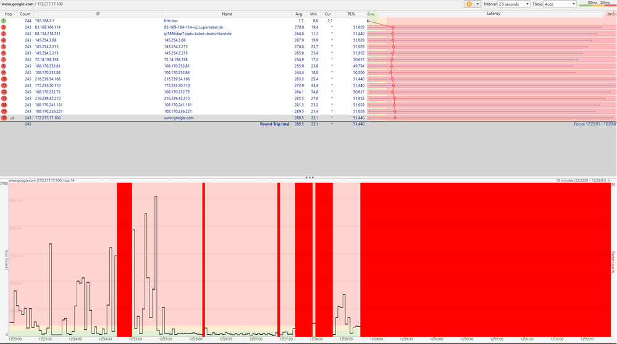Select IP 216.239.42.210 in hop 13
This screenshot has height=344, width=617.
pos(48,98)
